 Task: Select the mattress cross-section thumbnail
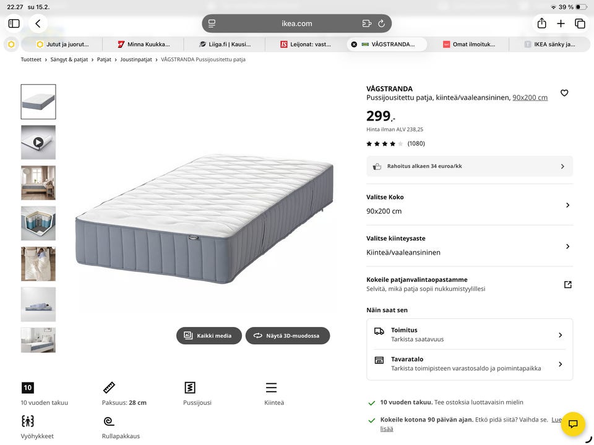coord(38,223)
